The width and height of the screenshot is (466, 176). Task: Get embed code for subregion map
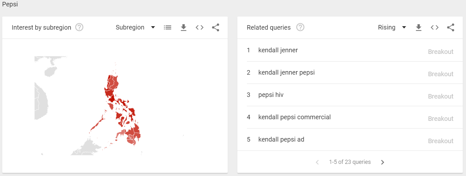point(200,27)
